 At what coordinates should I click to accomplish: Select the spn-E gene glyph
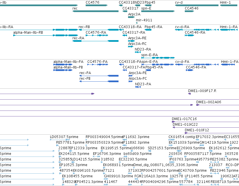tap(158, 11)
